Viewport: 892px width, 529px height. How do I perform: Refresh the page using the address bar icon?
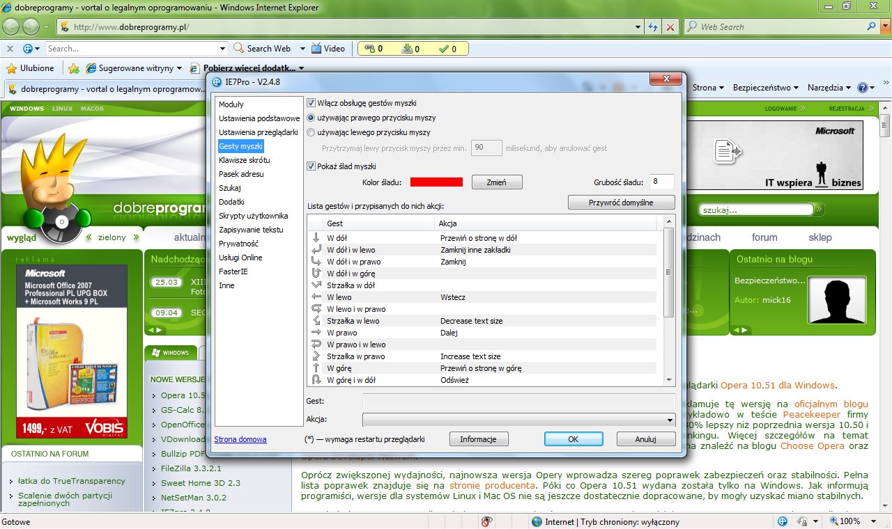point(653,27)
